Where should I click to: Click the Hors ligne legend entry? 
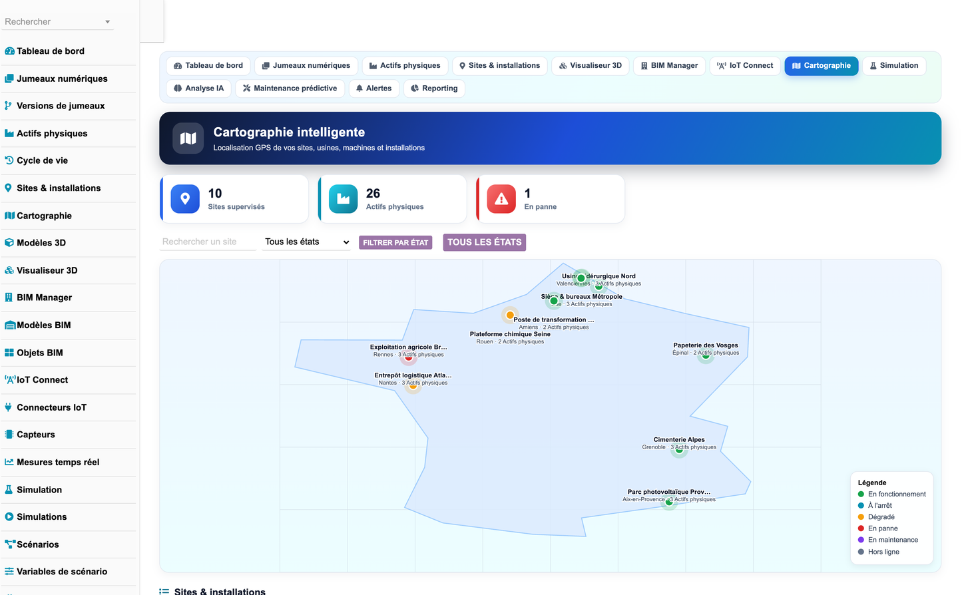(879, 552)
